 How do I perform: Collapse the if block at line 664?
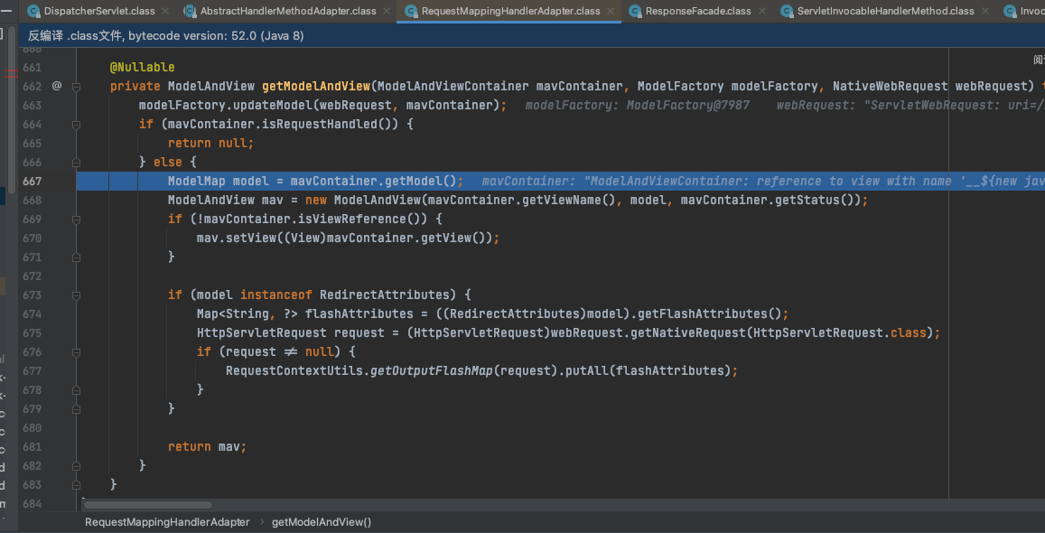click(76, 125)
